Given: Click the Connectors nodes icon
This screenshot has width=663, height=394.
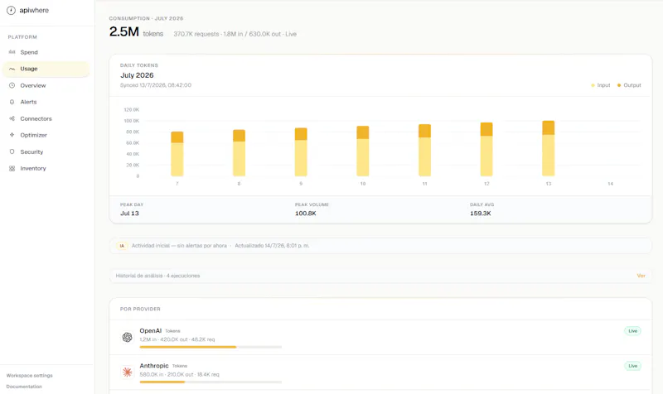Looking at the screenshot, I should [x=12, y=118].
